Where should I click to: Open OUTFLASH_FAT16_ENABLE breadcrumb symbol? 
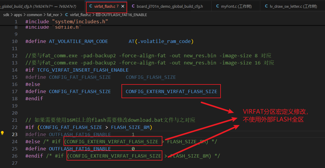[x=124, y=15]
